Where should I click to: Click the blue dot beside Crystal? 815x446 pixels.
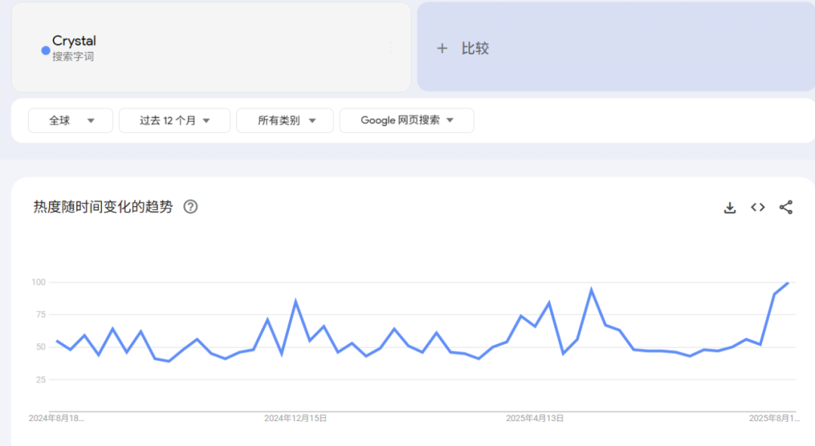[45, 51]
